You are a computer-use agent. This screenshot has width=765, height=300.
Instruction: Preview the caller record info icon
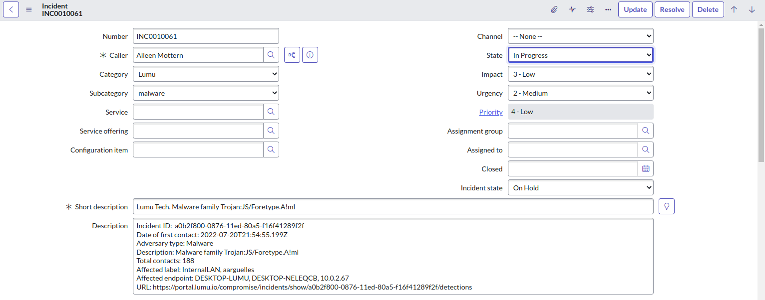tap(310, 55)
